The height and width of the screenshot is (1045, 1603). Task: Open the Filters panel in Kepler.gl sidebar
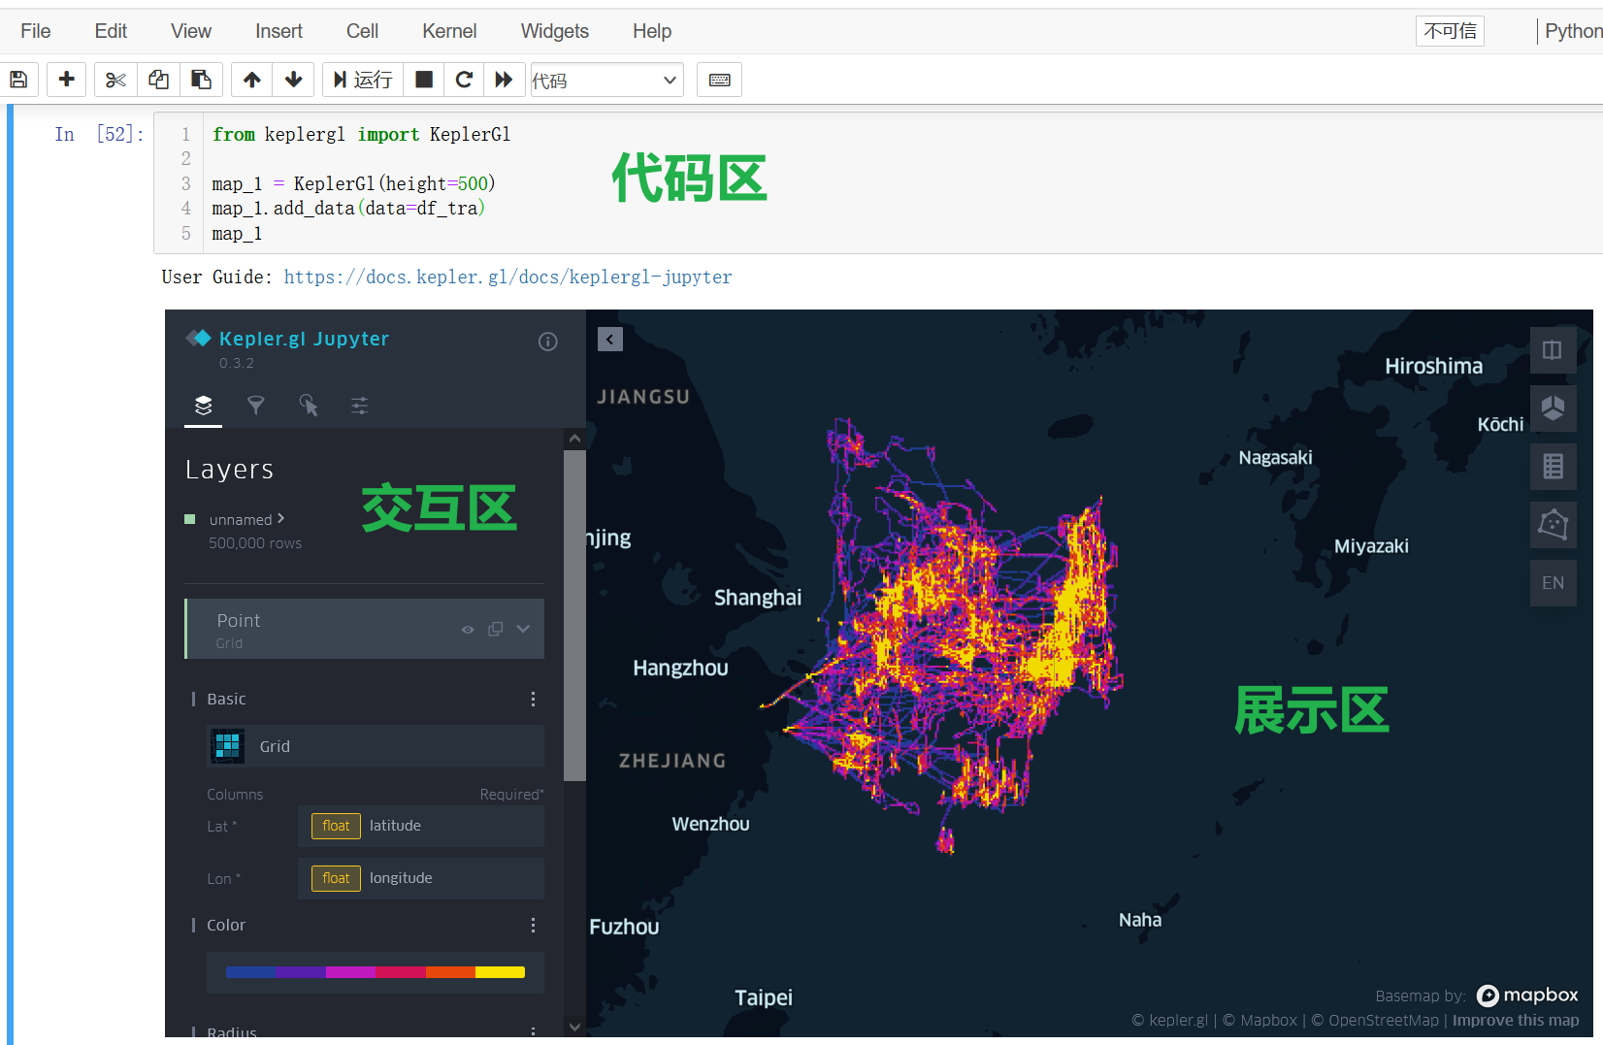pos(256,406)
